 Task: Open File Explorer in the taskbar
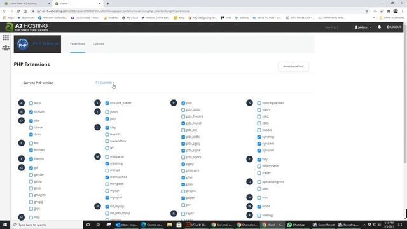click(170, 225)
